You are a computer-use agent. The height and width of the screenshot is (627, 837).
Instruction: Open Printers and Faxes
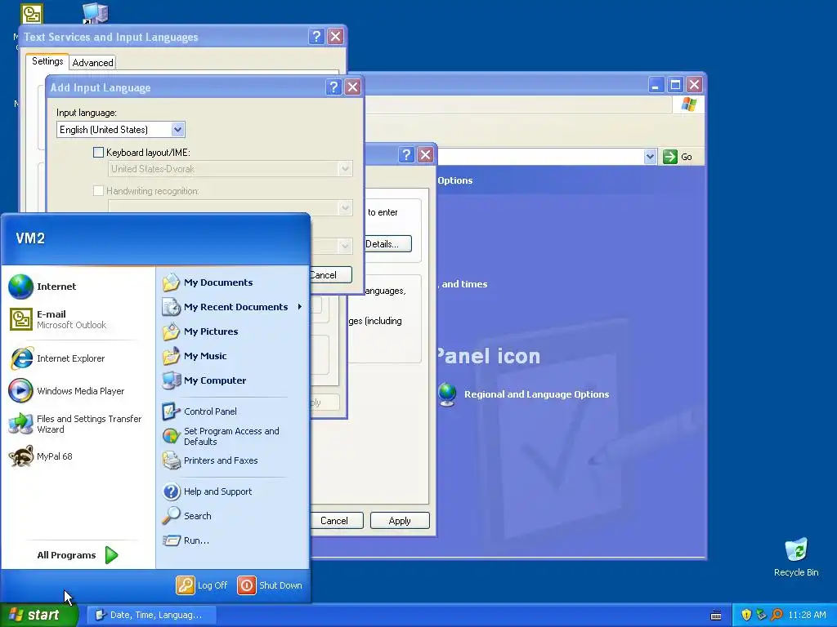click(210, 460)
